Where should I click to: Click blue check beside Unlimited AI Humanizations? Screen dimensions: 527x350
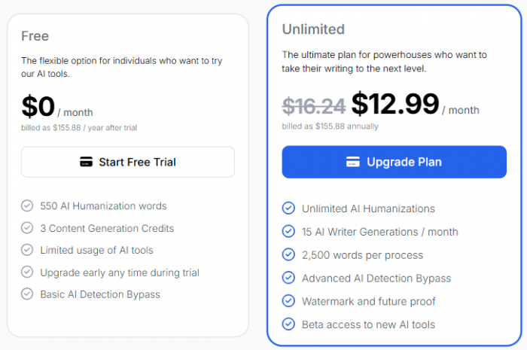tap(288, 208)
